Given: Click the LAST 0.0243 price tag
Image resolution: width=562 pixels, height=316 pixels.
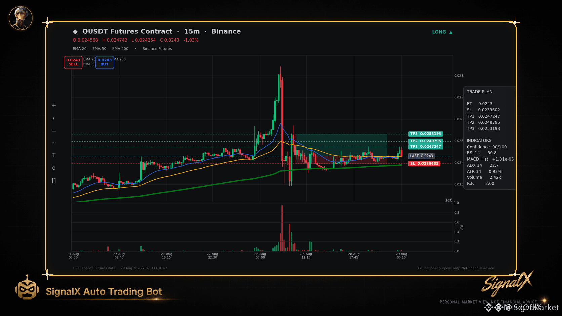Looking at the screenshot, I should 421,156.
